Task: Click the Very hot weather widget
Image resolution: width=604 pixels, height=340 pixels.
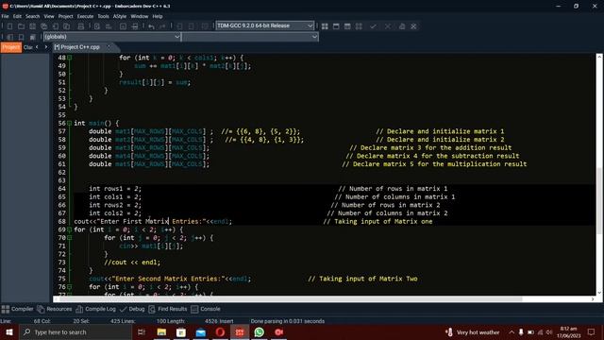Action: click(x=473, y=331)
